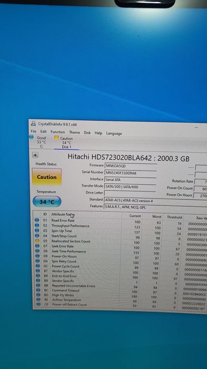Click status icon for Power-On Hours row

click(37, 256)
